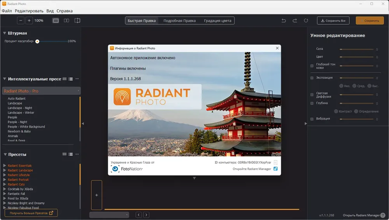This screenshot has height=220, width=389.
Task: Click the reset circular arrow icon
Action: tap(306, 21)
